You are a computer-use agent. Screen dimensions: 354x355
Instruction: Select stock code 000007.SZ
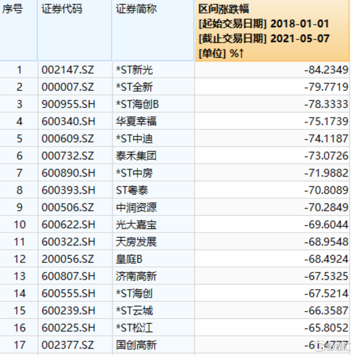67,87
